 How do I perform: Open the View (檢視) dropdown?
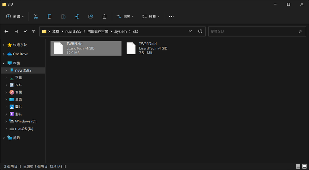[x=151, y=17]
